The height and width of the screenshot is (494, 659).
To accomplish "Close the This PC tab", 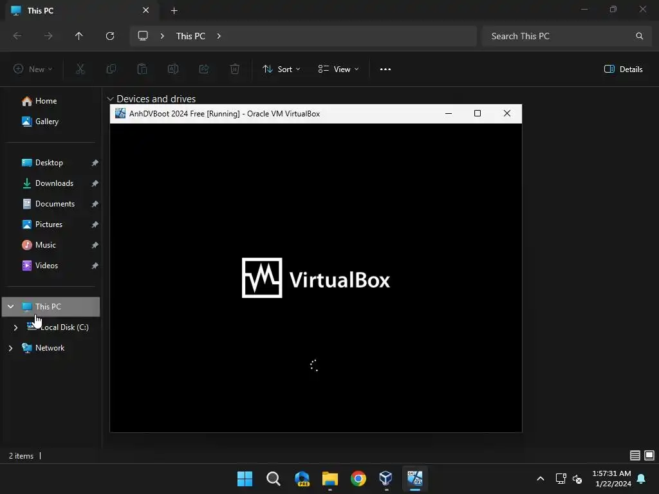I will coord(146,10).
